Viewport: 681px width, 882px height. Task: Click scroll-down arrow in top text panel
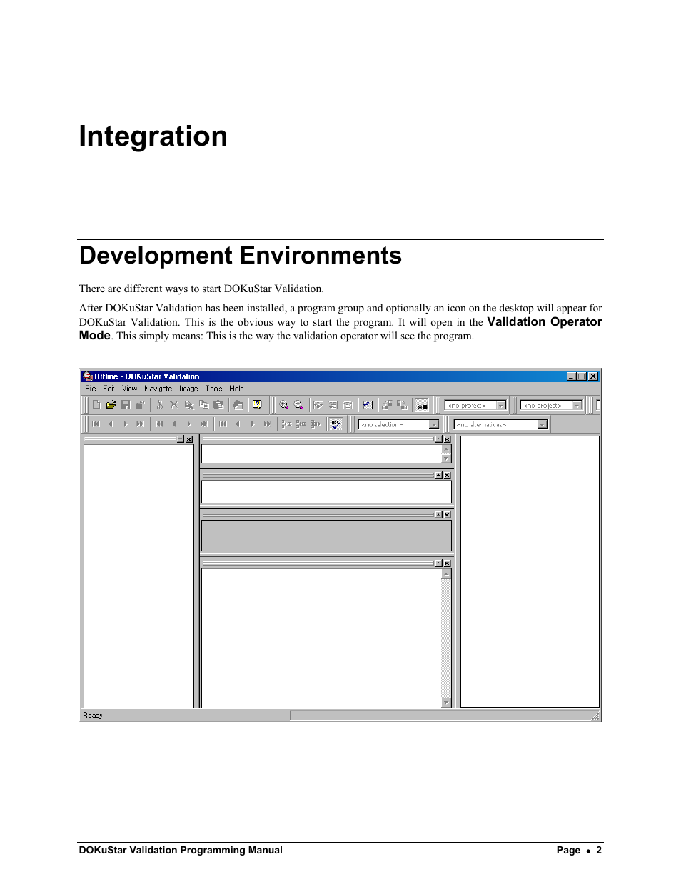point(446,458)
